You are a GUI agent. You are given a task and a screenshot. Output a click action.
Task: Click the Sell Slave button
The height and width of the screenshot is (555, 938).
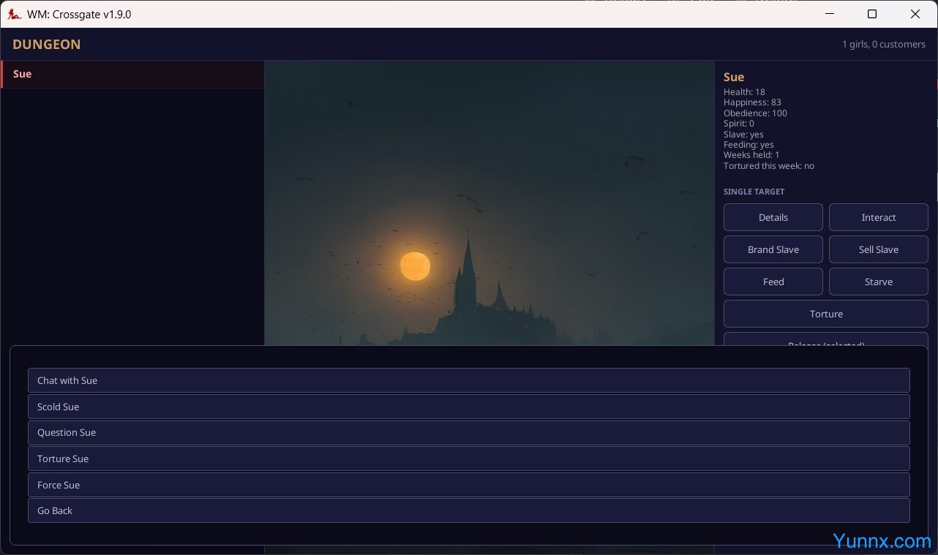[878, 249]
